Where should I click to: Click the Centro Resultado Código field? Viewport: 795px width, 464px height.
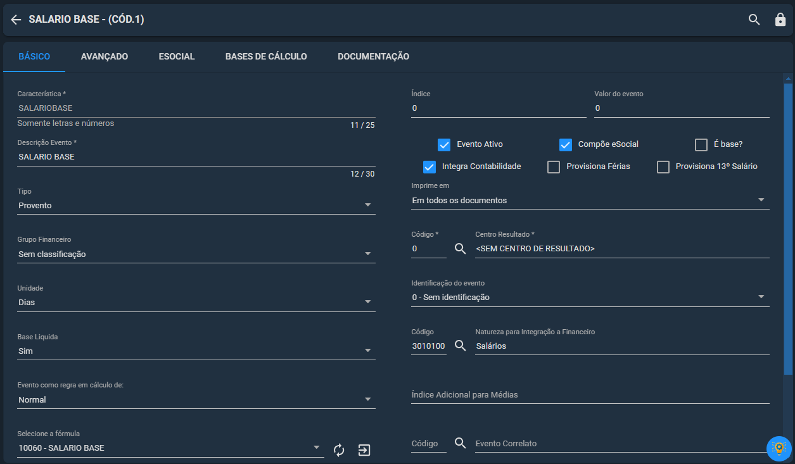pos(429,249)
